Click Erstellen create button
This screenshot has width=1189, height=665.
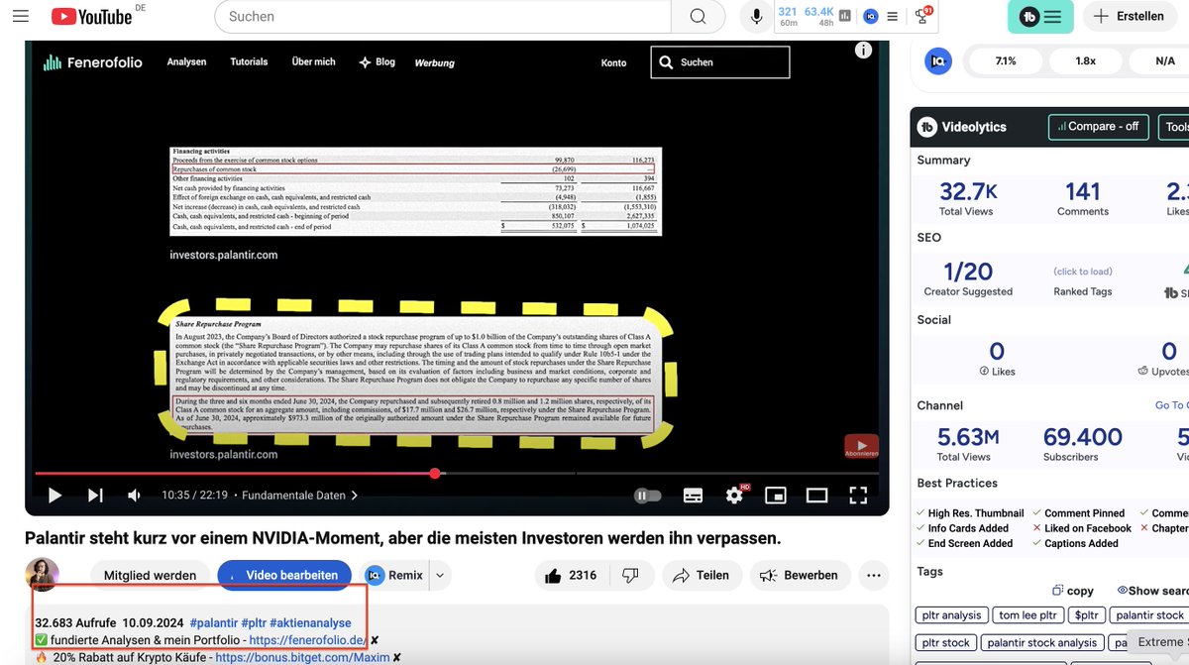[1129, 16]
